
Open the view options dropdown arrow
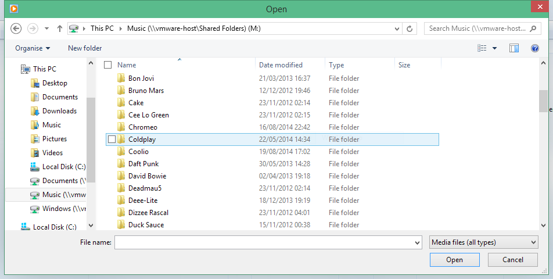click(494, 48)
